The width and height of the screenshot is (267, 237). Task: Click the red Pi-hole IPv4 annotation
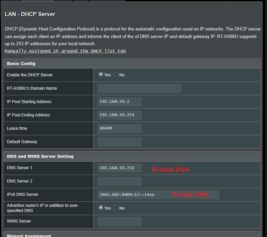tap(170, 169)
